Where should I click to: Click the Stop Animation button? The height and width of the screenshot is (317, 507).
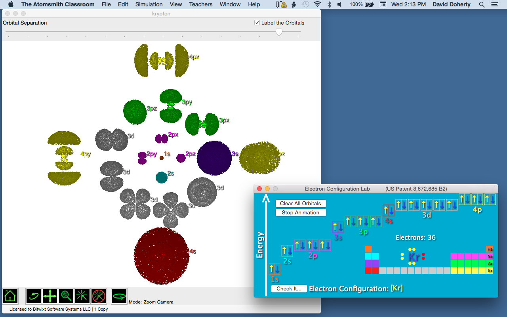[x=300, y=213]
